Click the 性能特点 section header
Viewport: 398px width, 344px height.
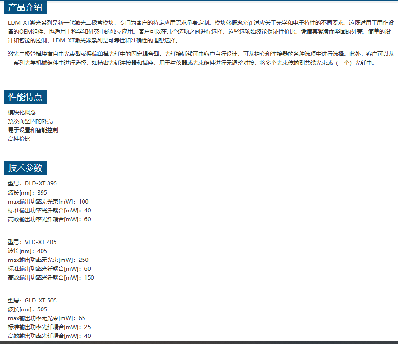(25, 97)
